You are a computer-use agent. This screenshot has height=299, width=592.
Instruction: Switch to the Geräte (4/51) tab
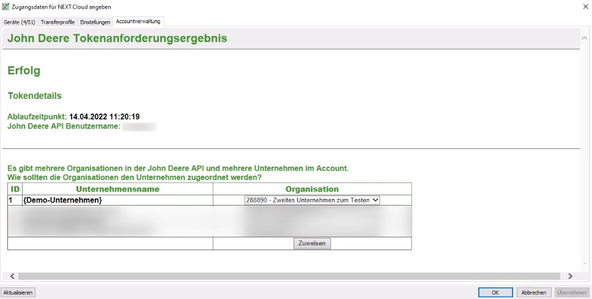(x=20, y=21)
